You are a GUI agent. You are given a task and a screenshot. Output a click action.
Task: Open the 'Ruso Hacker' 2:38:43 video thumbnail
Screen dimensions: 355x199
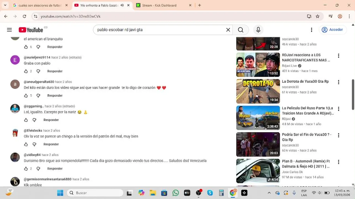click(258, 118)
